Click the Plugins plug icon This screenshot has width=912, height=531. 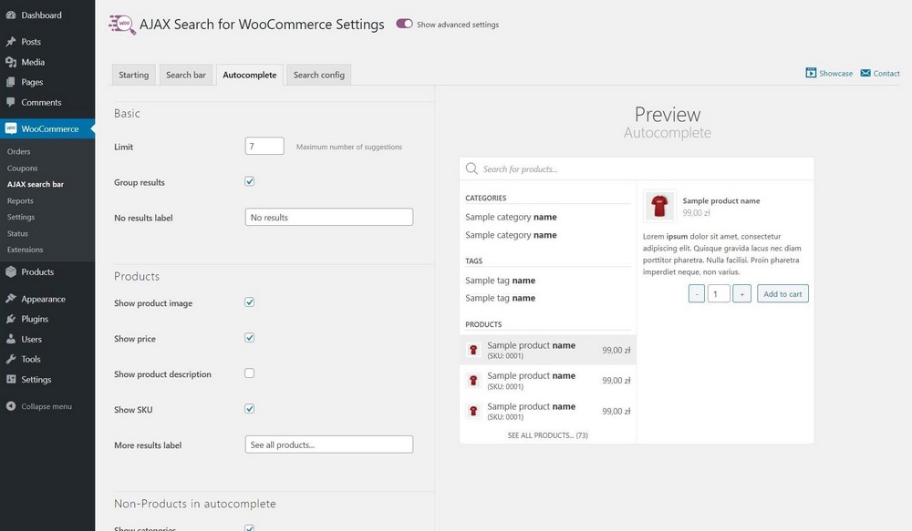10,319
